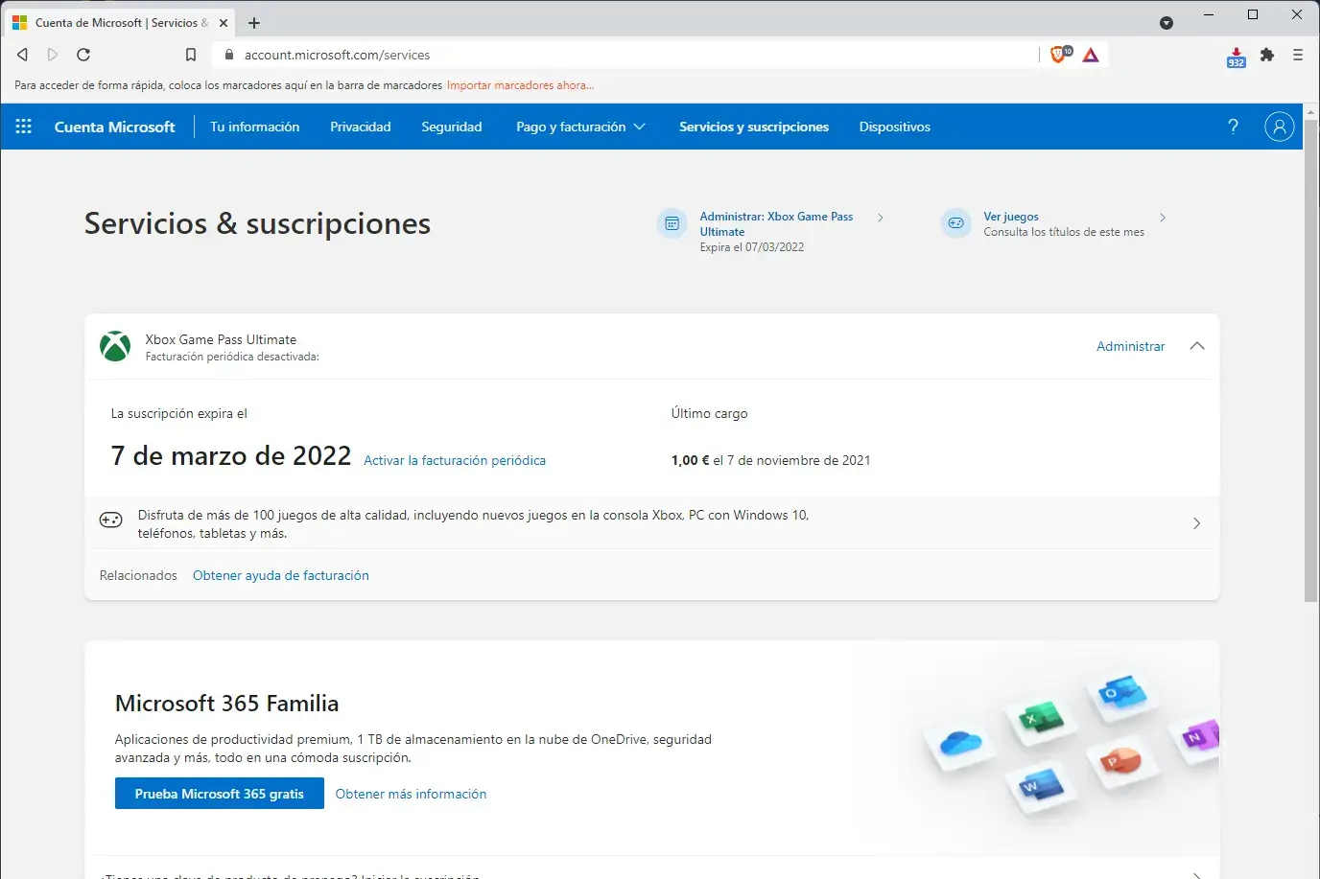
Task: Click the Cuenta Microsoft home link
Action: 115,127
